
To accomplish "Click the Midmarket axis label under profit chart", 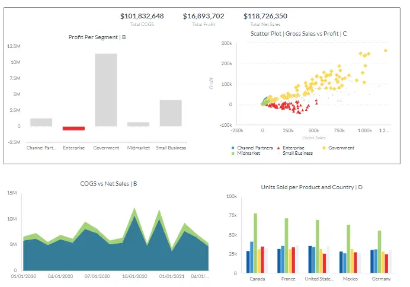I will [x=139, y=148].
